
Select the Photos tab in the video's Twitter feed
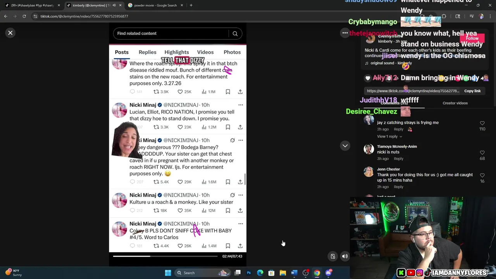[x=232, y=52]
